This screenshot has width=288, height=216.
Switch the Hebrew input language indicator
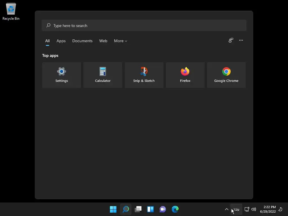(x=236, y=209)
